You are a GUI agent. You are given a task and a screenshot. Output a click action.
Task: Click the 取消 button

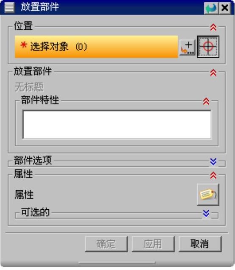click(x=200, y=244)
